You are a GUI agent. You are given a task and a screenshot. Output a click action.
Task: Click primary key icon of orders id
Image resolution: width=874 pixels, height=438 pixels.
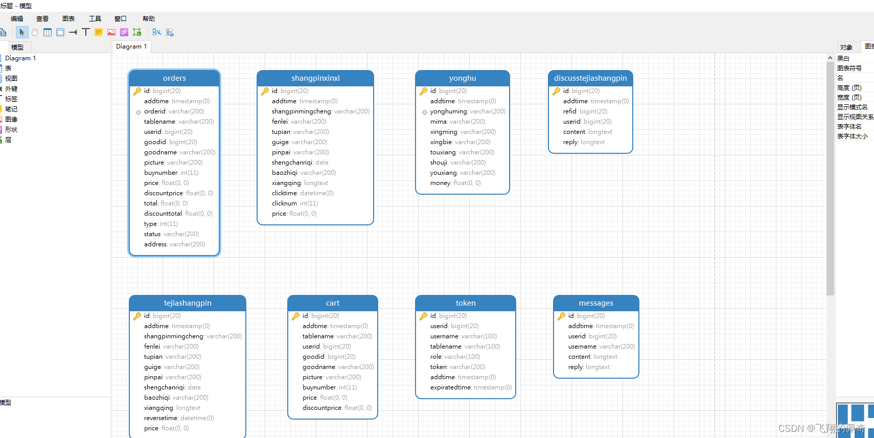click(x=137, y=91)
